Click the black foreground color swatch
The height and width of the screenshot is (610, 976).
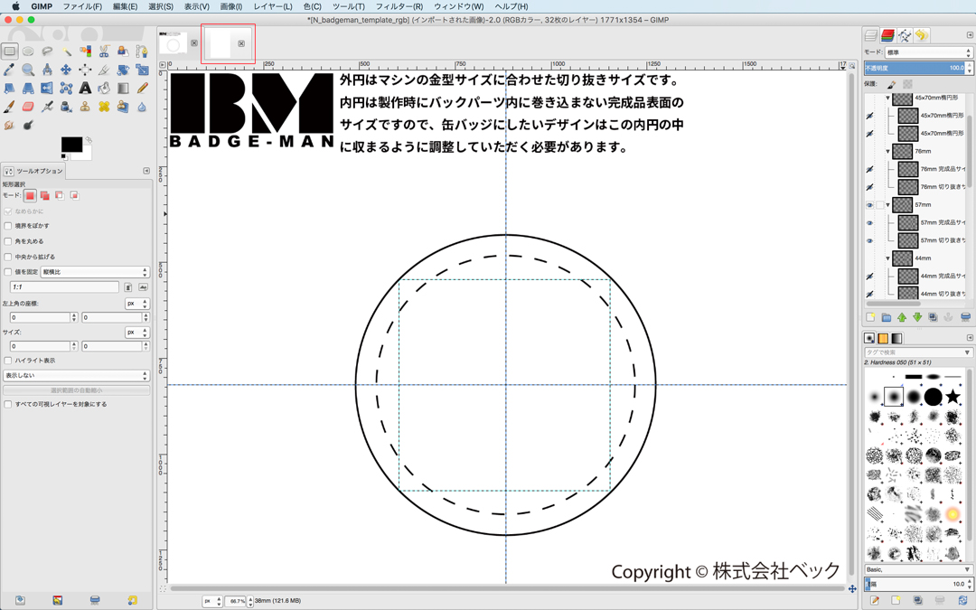[70, 145]
